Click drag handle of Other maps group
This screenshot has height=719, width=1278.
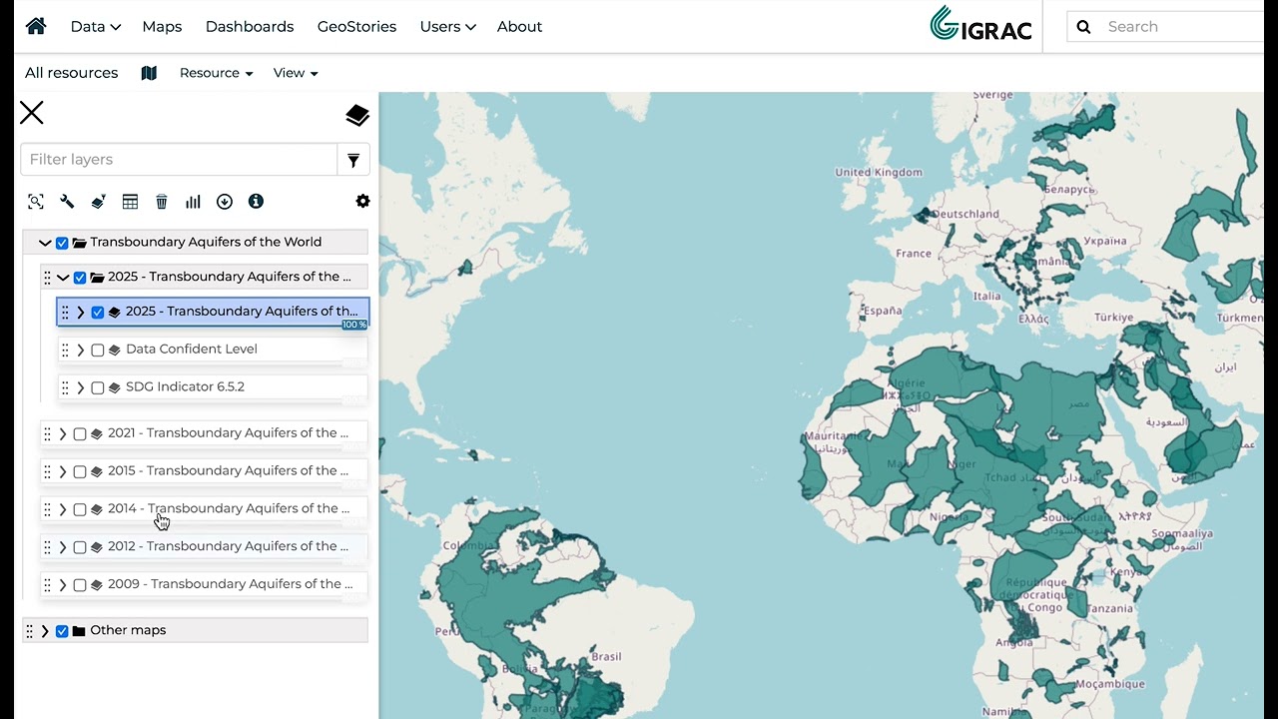click(x=29, y=631)
